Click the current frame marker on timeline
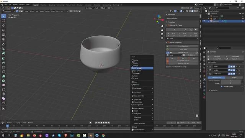The width and height of the screenshot is (245, 138). (7, 126)
